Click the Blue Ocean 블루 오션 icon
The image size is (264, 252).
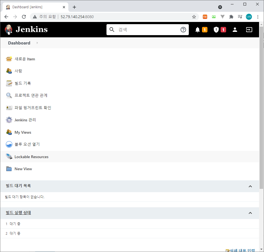point(9,144)
